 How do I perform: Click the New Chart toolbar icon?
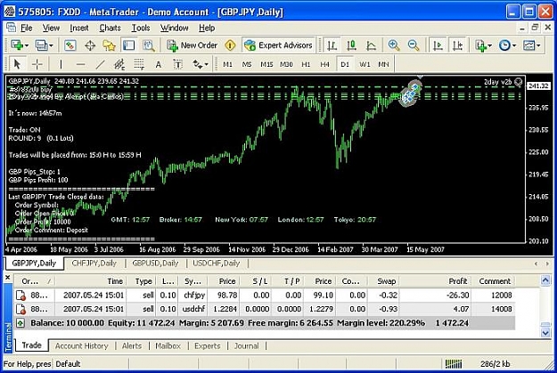17,45
